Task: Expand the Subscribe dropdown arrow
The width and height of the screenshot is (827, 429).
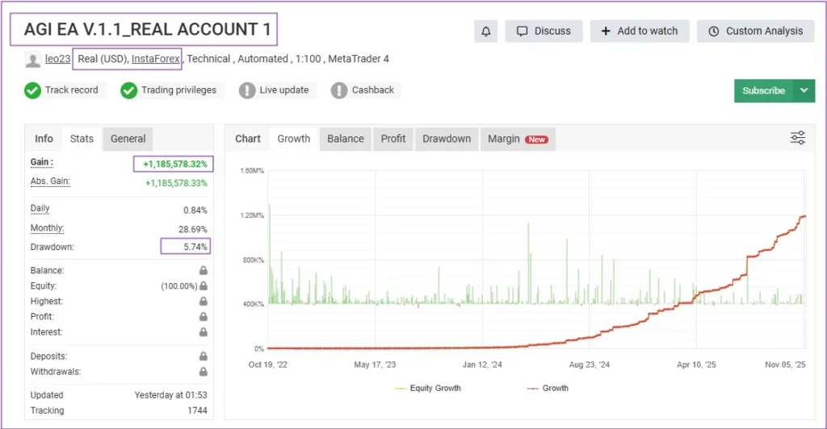Action: (804, 91)
